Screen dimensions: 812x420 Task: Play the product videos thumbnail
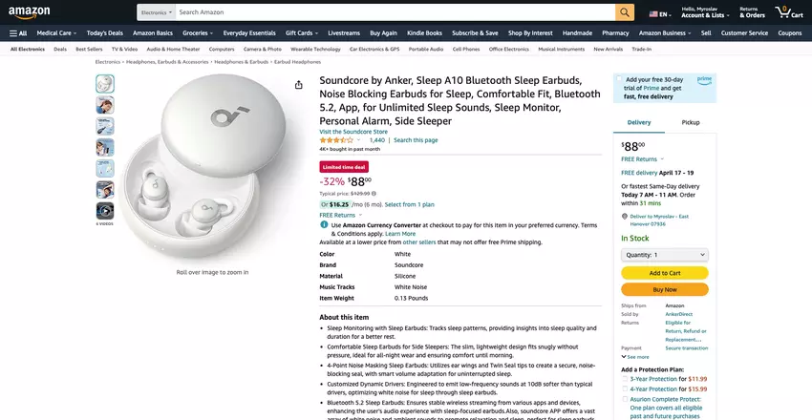point(105,210)
